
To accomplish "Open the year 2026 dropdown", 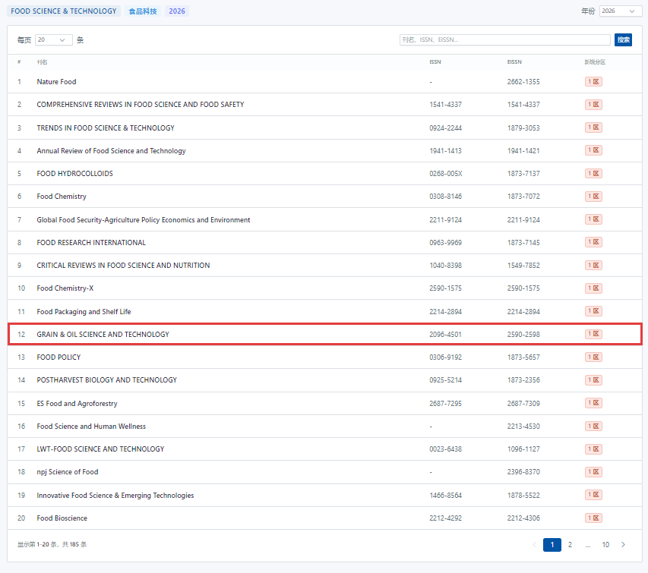I will (x=619, y=11).
